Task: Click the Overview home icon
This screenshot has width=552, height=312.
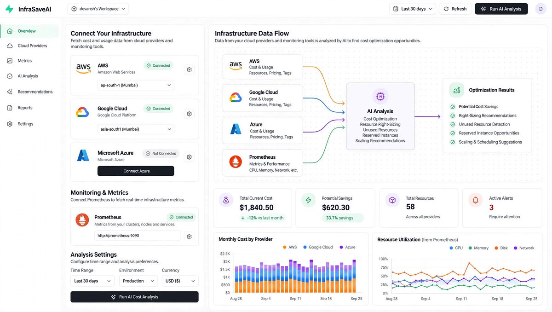Action: [x=10, y=31]
